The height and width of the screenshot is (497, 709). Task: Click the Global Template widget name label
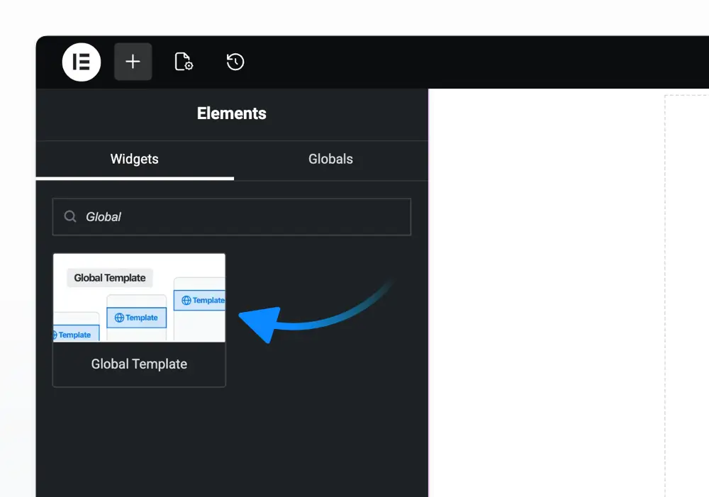pyautogui.click(x=139, y=364)
